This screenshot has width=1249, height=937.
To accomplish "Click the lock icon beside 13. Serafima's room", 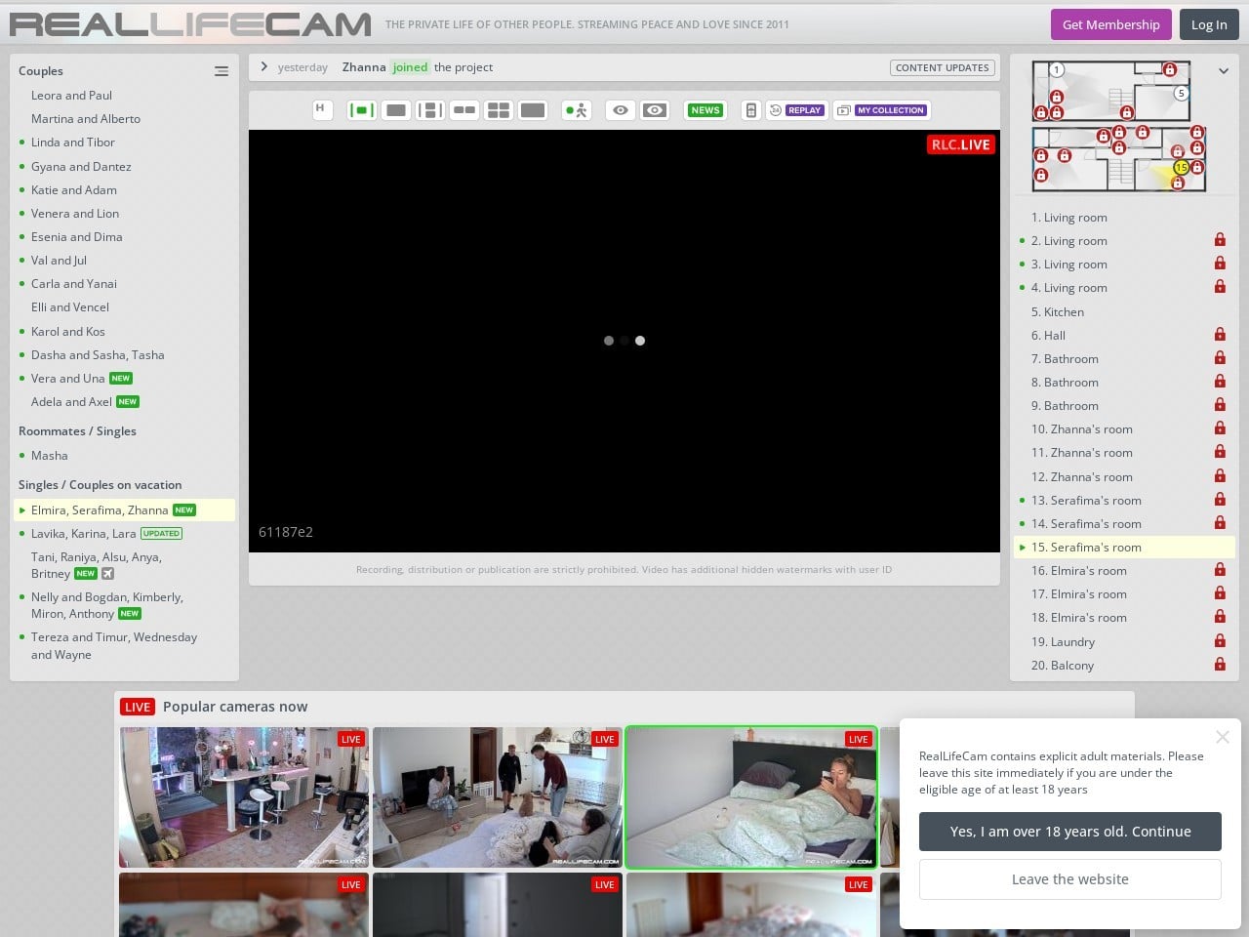I will [1220, 500].
